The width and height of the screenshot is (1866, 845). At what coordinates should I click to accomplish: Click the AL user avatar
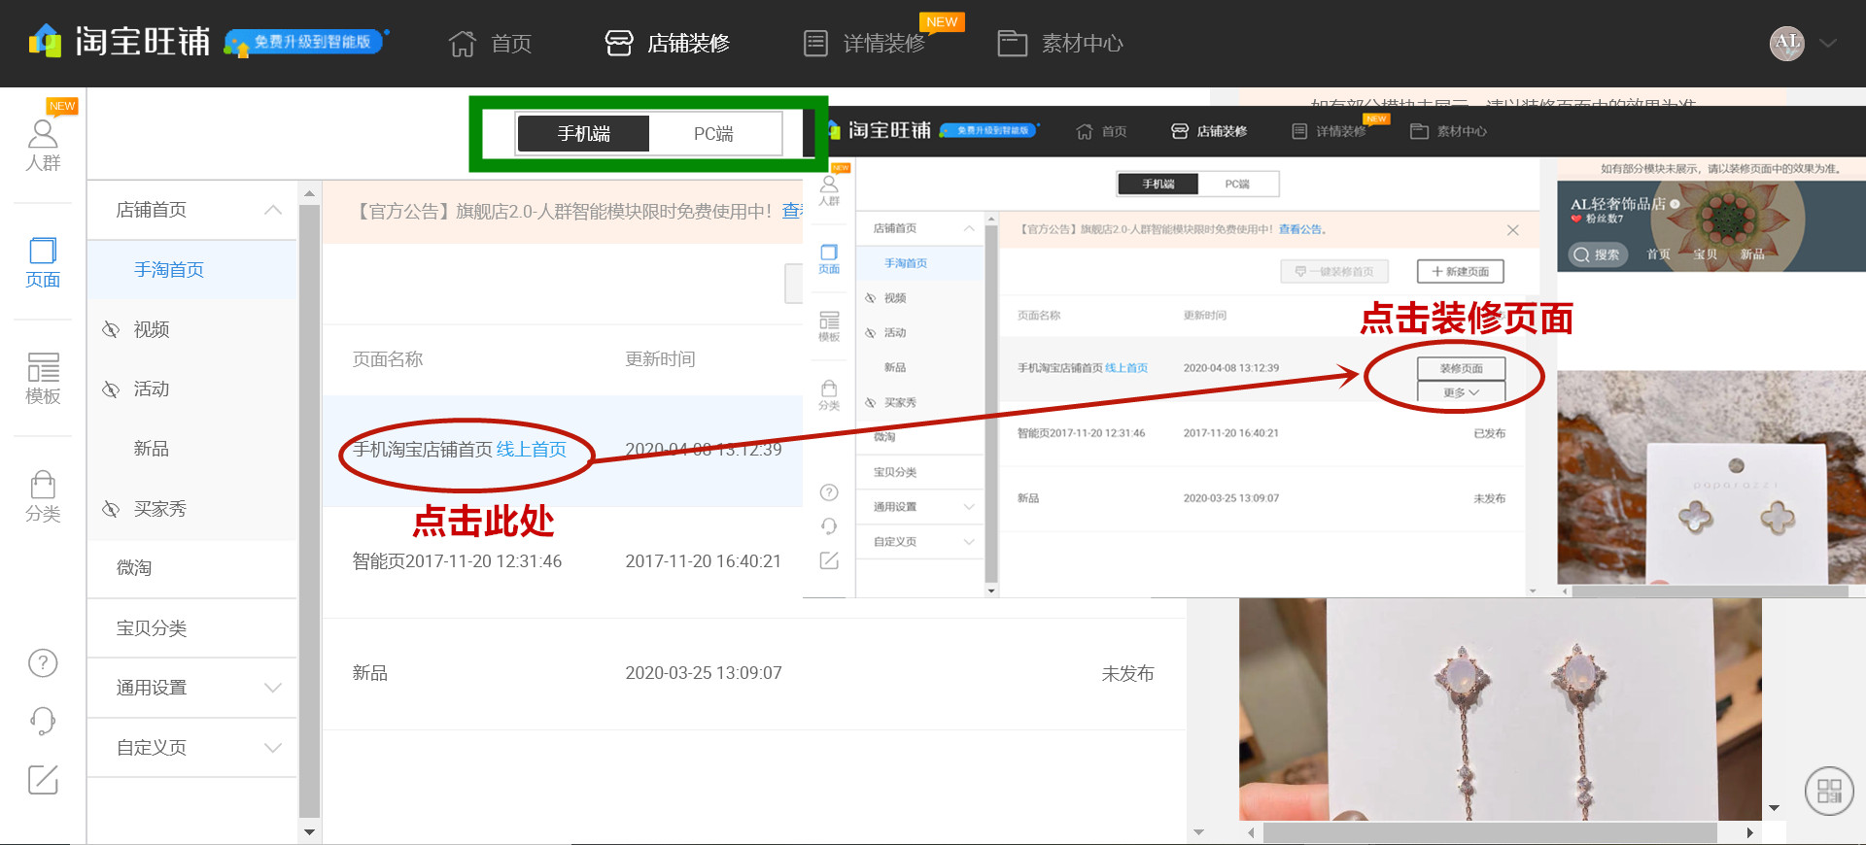tap(1787, 43)
